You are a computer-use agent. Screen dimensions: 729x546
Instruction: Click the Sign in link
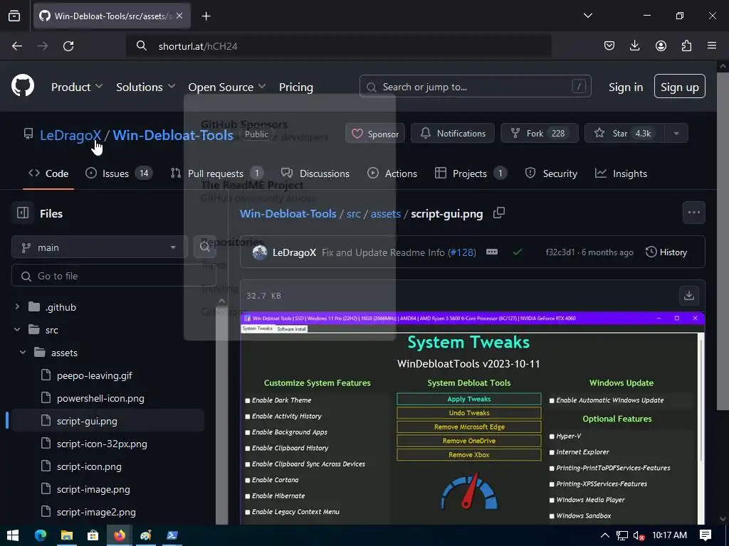[x=626, y=87]
